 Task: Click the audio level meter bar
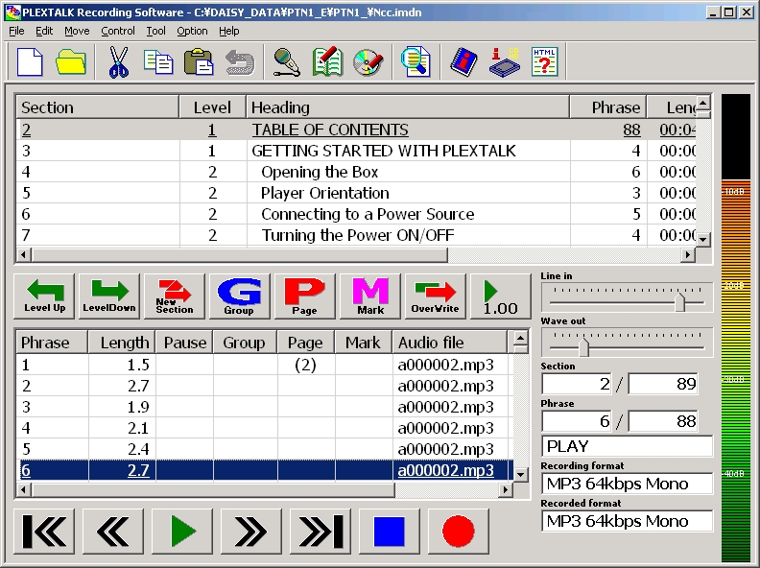tap(736, 327)
